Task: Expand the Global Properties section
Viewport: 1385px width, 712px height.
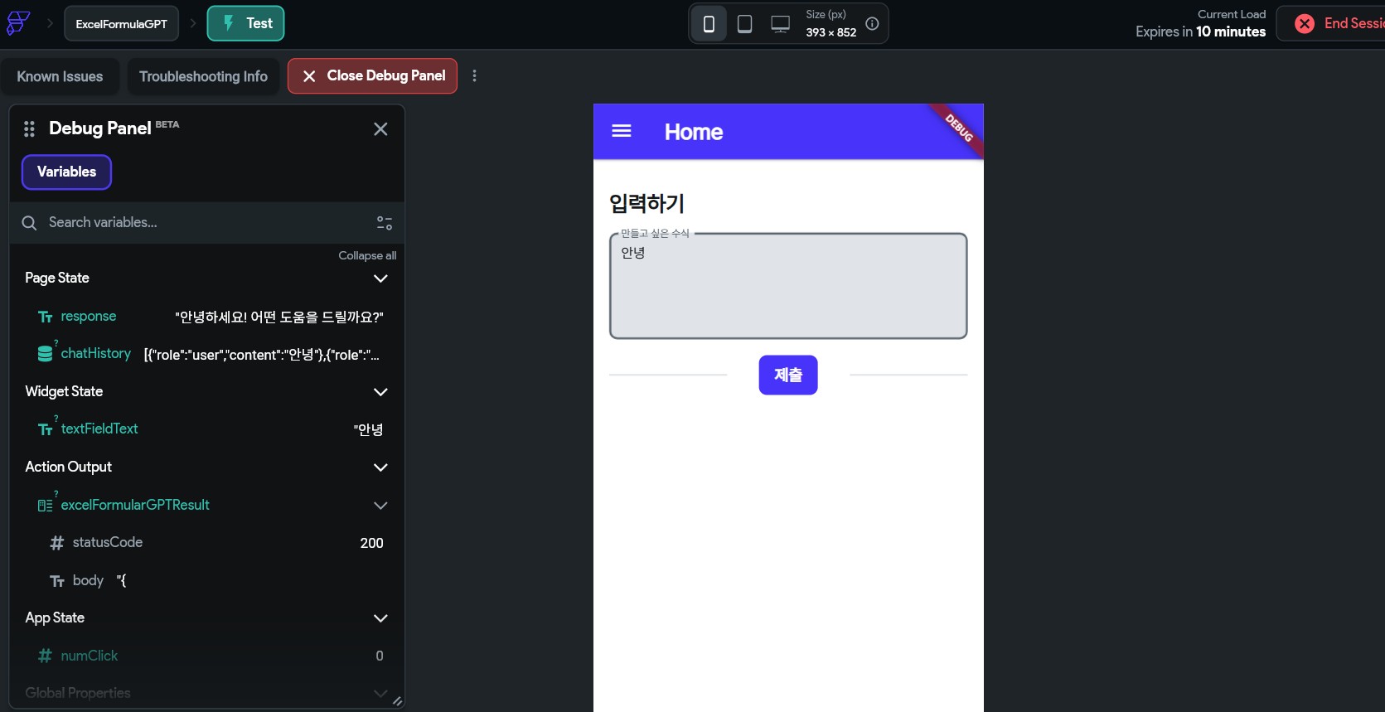Action: point(380,693)
